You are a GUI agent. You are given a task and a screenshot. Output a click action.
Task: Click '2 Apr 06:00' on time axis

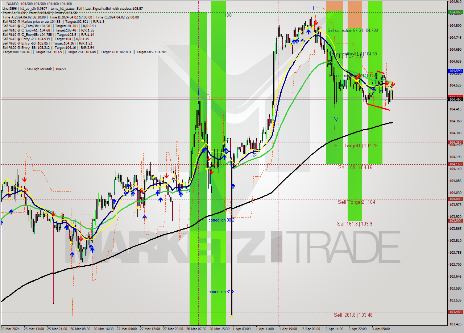[311, 329]
